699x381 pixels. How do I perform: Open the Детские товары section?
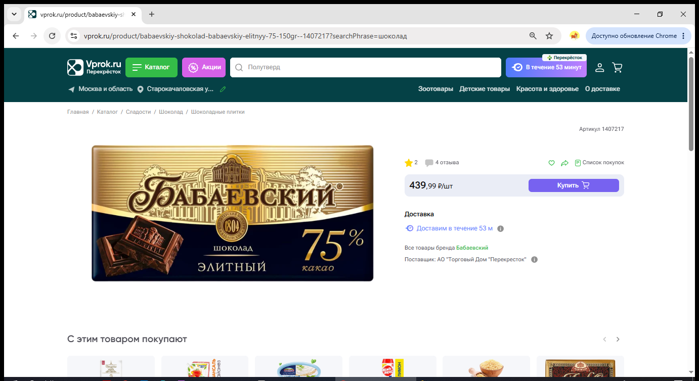pyautogui.click(x=485, y=89)
